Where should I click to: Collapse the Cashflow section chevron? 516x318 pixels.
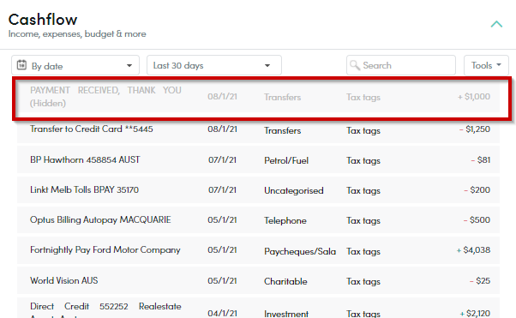coord(496,24)
